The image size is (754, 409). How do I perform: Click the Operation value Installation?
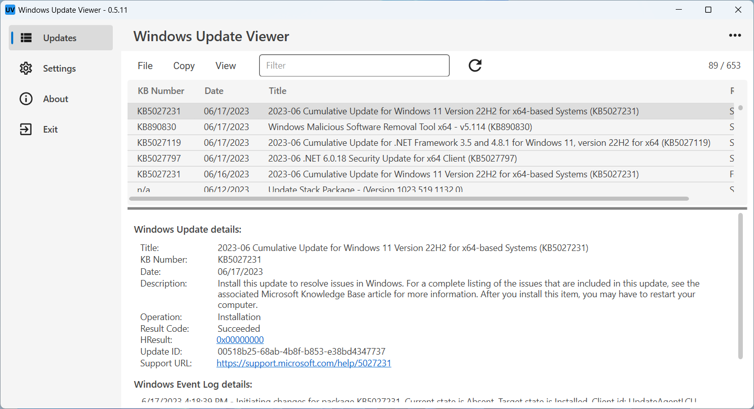pyautogui.click(x=239, y=317)
